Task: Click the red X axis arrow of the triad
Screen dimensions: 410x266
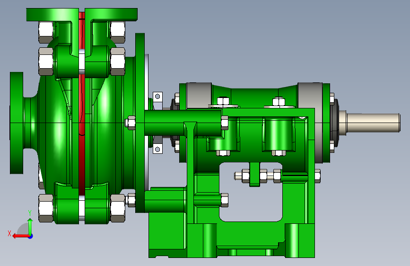Action: point(20,236)
